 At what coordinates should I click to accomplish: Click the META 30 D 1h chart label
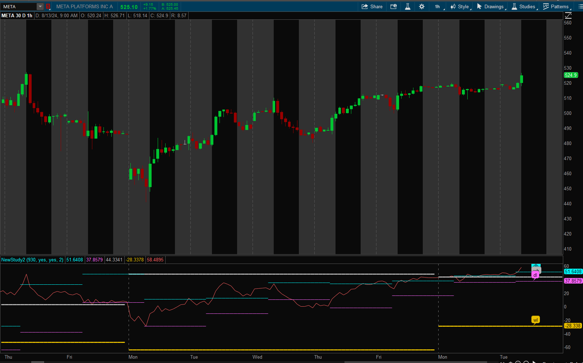click(17, 15)
